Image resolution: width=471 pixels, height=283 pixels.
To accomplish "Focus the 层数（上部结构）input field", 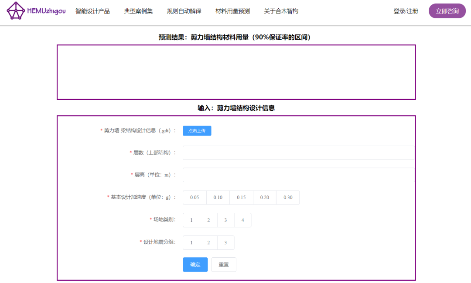I will coord(298,153).
